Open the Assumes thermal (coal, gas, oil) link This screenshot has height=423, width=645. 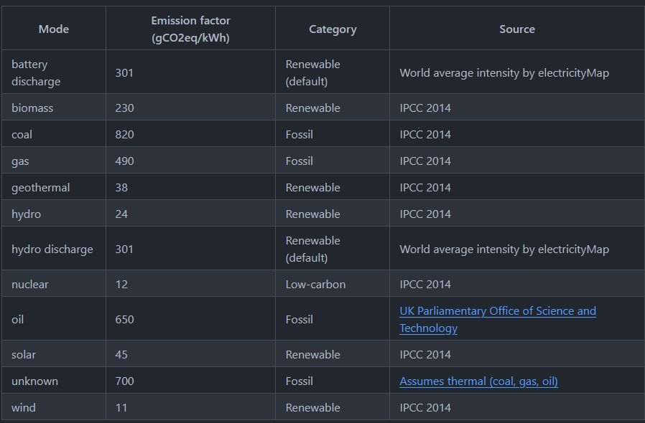point(479,381)
